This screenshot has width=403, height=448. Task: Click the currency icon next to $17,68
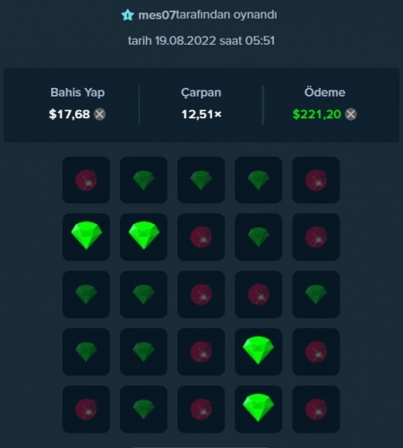click(99, 115)
